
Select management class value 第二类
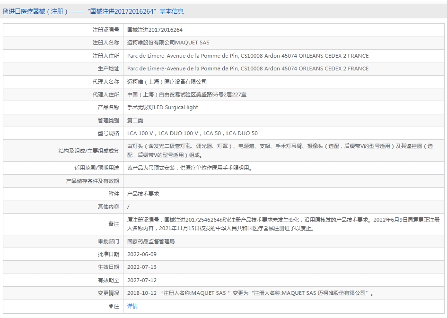pos(135,120)
